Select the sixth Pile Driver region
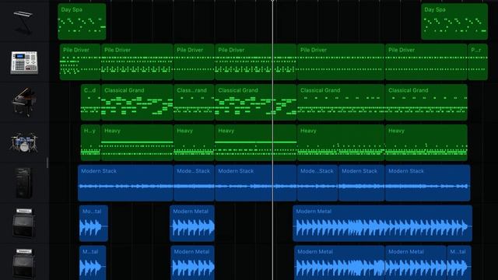Viewport: 498px width, 280px height. (x=426, y=62)
